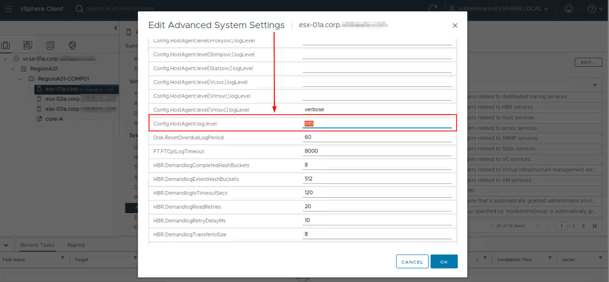Image resolution: width=609 pixels, height=282 pixels.
Task: Click Disk.ResetOverdueLogPeriod setting name
Action: 188,137
